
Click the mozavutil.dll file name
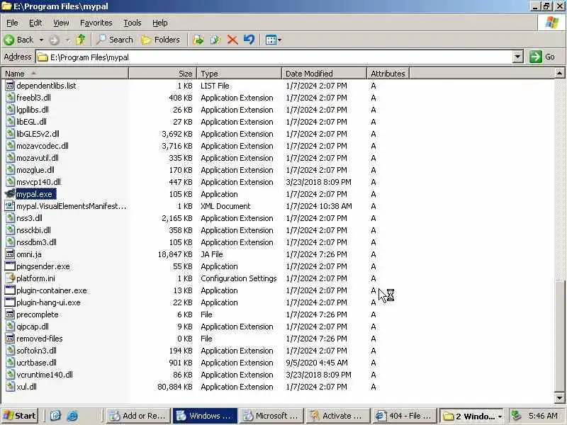point(38,158)
